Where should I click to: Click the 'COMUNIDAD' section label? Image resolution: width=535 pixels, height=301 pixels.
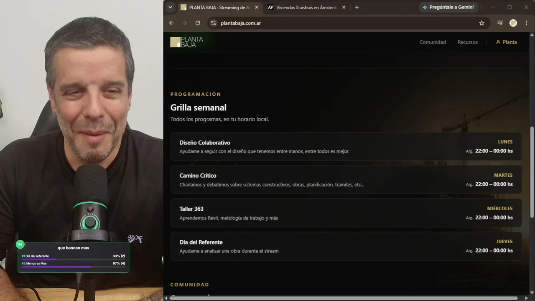coord(190,285)
